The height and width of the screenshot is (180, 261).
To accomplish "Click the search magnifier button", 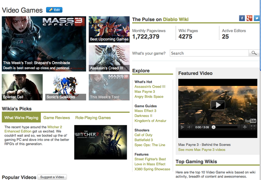I will pos(254,53).
